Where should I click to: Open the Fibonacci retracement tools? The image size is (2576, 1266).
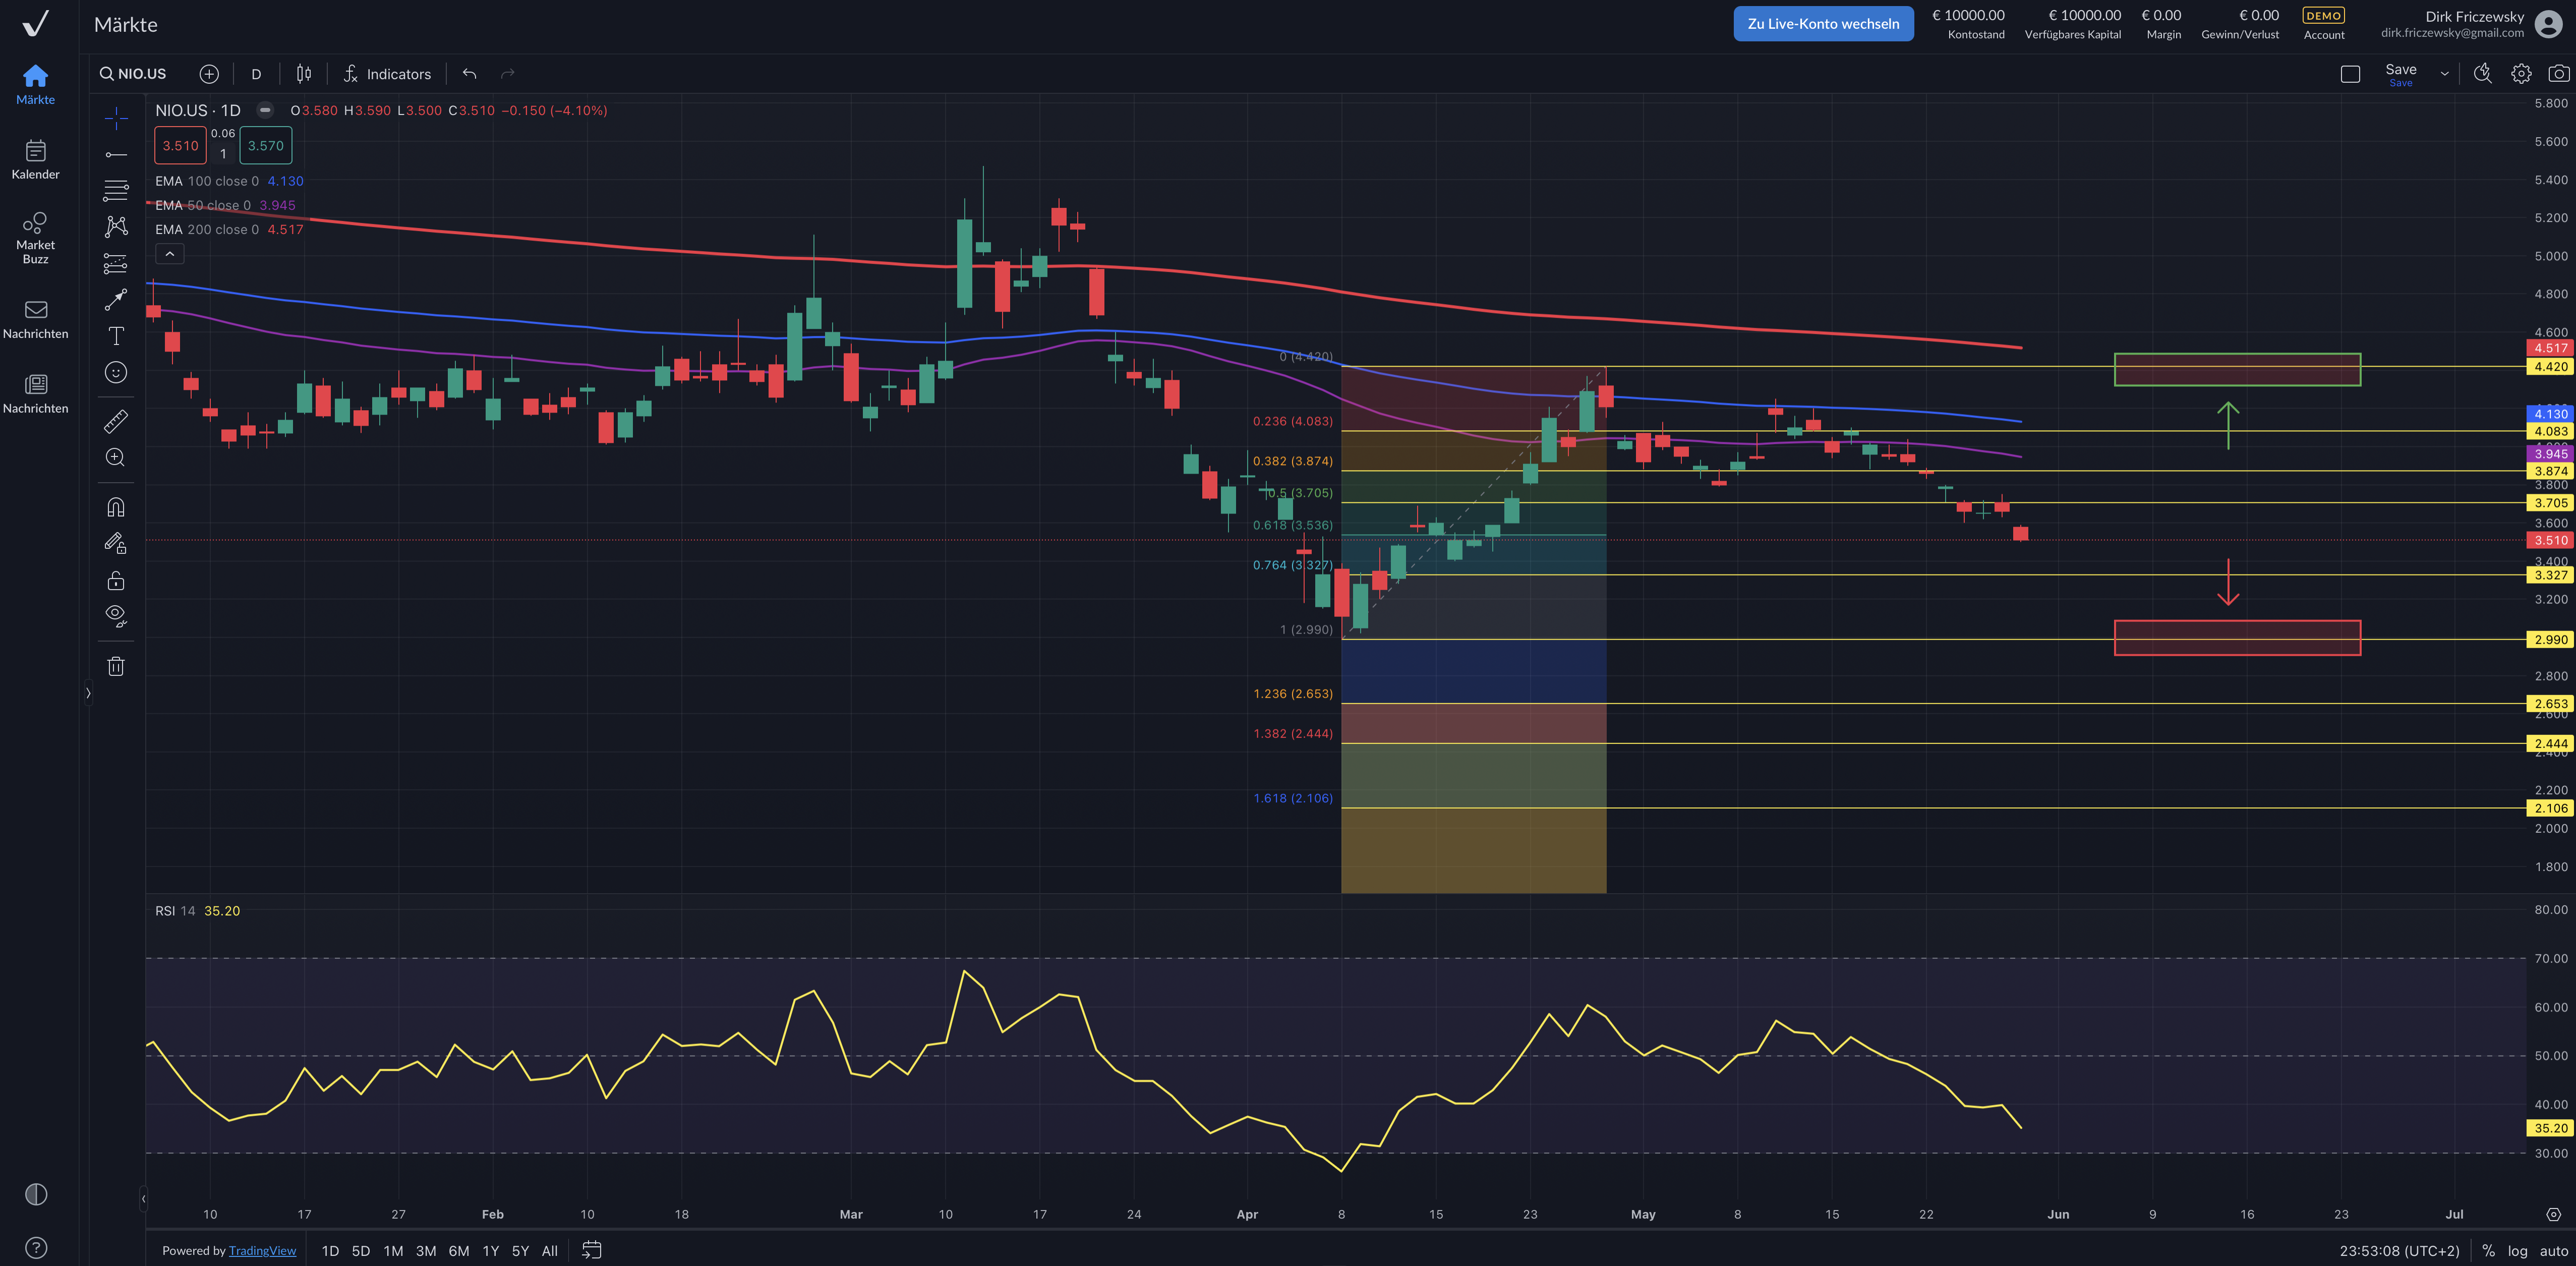116,190
